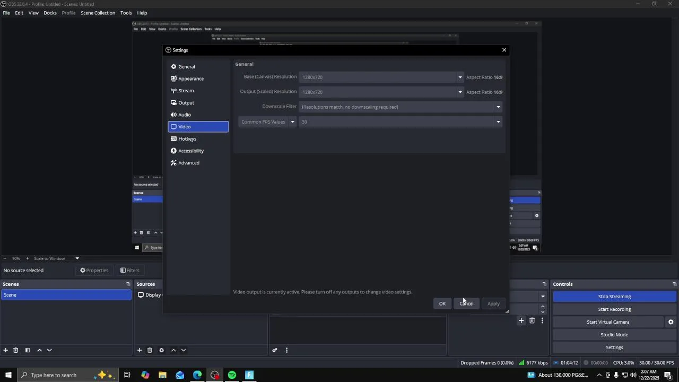
Task: Click the Start Virtual Camera button
Action: pos(608,322)
